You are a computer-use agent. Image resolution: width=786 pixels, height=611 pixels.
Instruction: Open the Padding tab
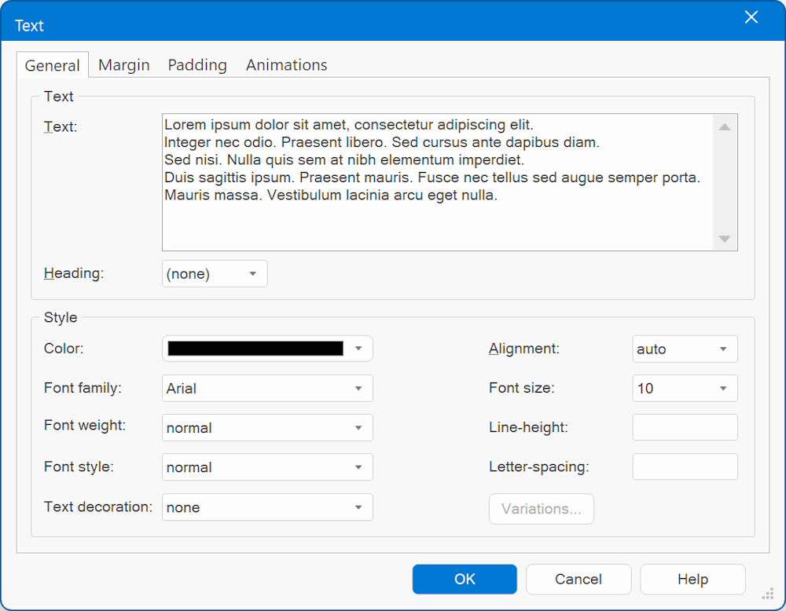[x=197, y=65]
